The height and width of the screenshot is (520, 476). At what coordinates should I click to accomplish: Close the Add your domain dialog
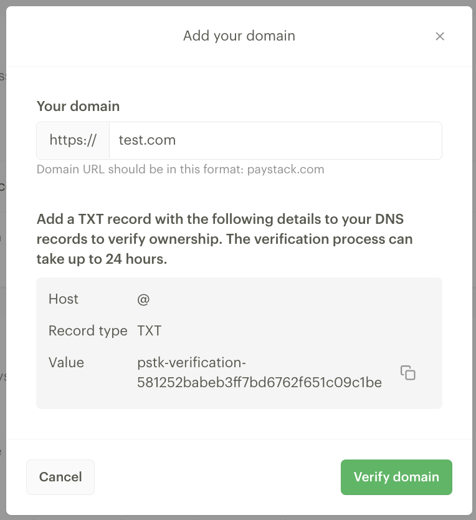(439, 36)
